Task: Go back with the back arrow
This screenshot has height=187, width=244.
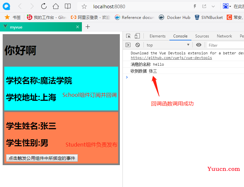Action: coord(20,6)
